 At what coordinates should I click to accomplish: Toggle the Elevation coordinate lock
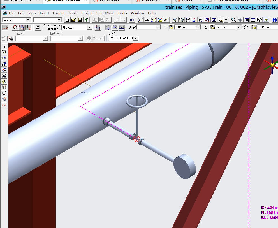[x=254, y=27]
